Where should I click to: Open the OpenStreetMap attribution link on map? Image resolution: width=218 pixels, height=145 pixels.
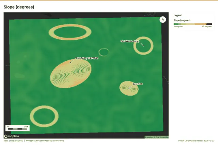point(161,137)
